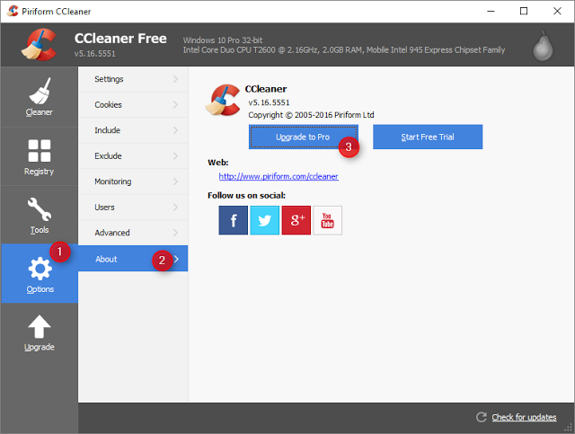The image size is (575, 434).
Task: Open the Exclude options page
Action: 133,156
